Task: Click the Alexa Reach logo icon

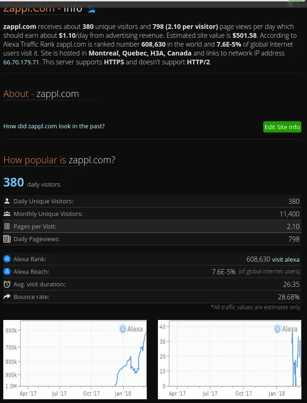Action: point(7,271)
